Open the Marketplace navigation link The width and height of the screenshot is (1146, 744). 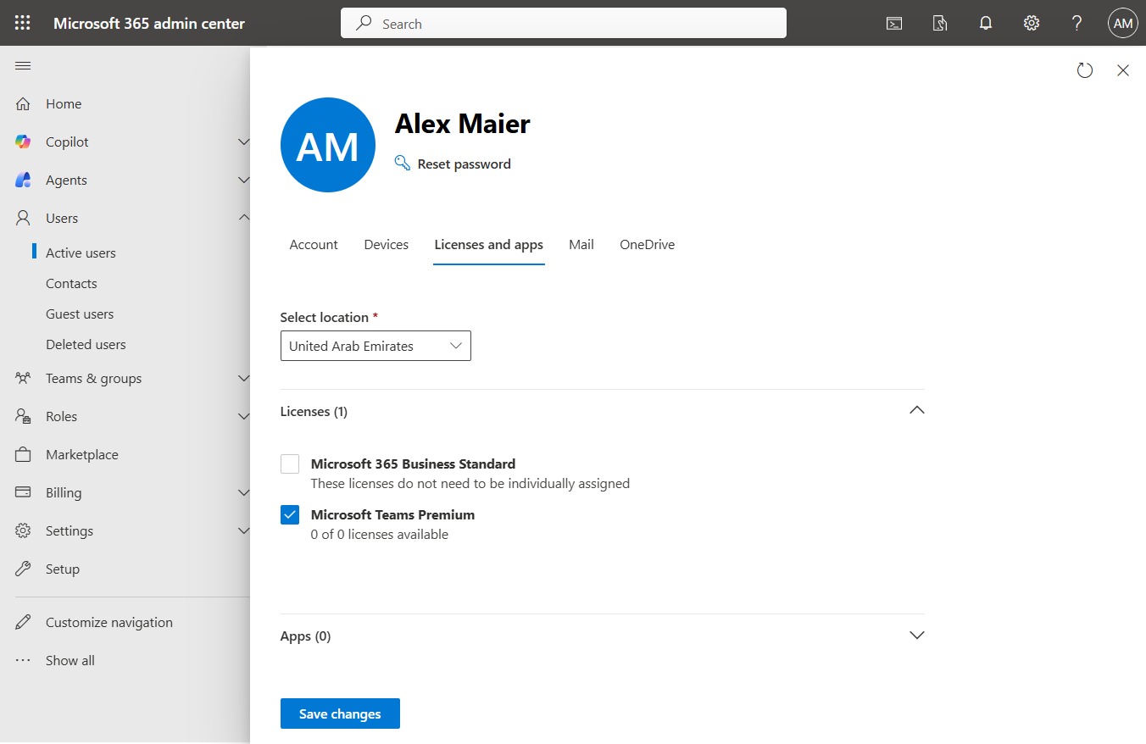coord(82,454)
